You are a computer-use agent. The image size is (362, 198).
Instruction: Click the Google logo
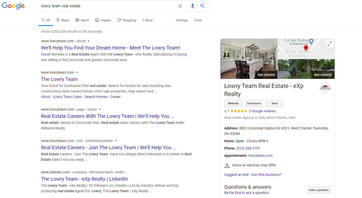click(13, 6)
